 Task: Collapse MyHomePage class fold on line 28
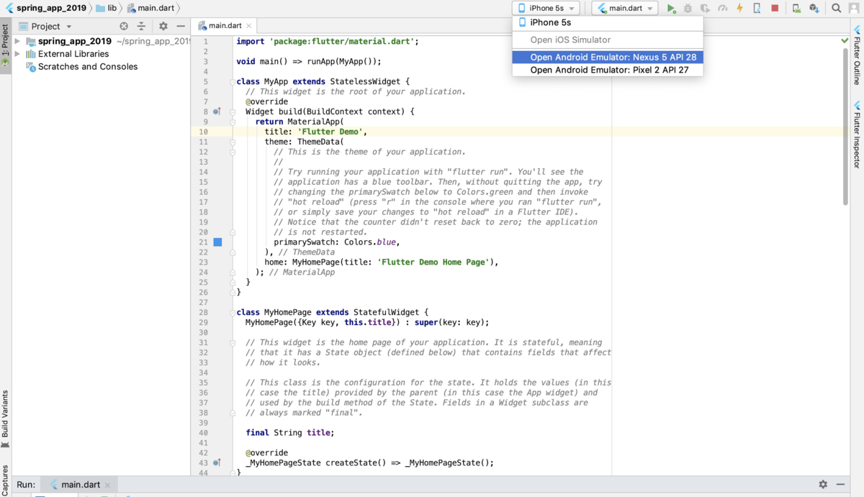coord(233,312)
